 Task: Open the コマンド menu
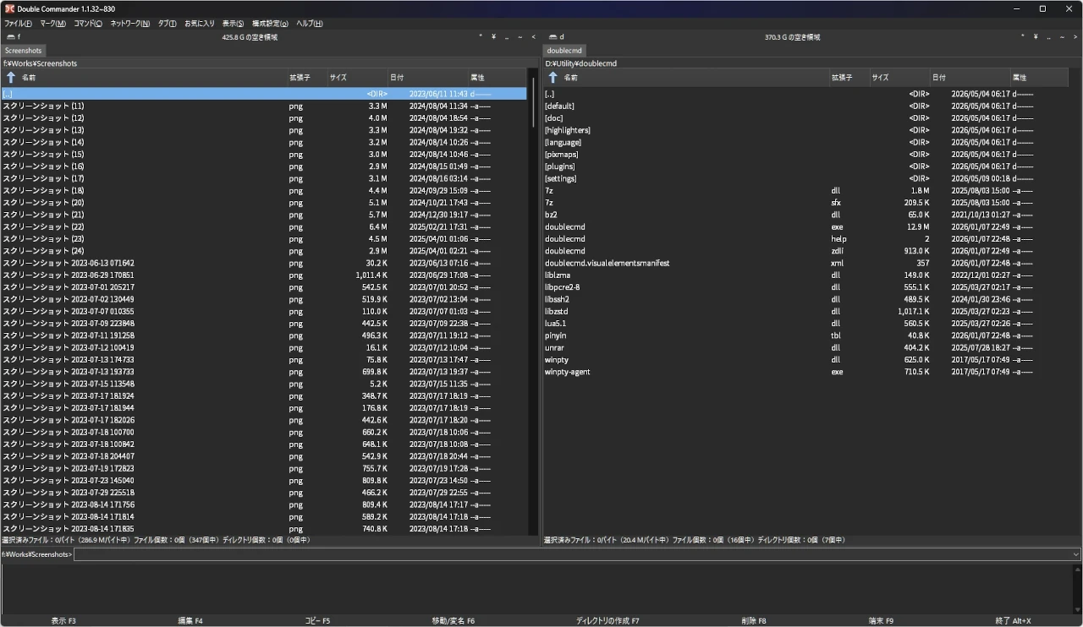pos(88,24)
